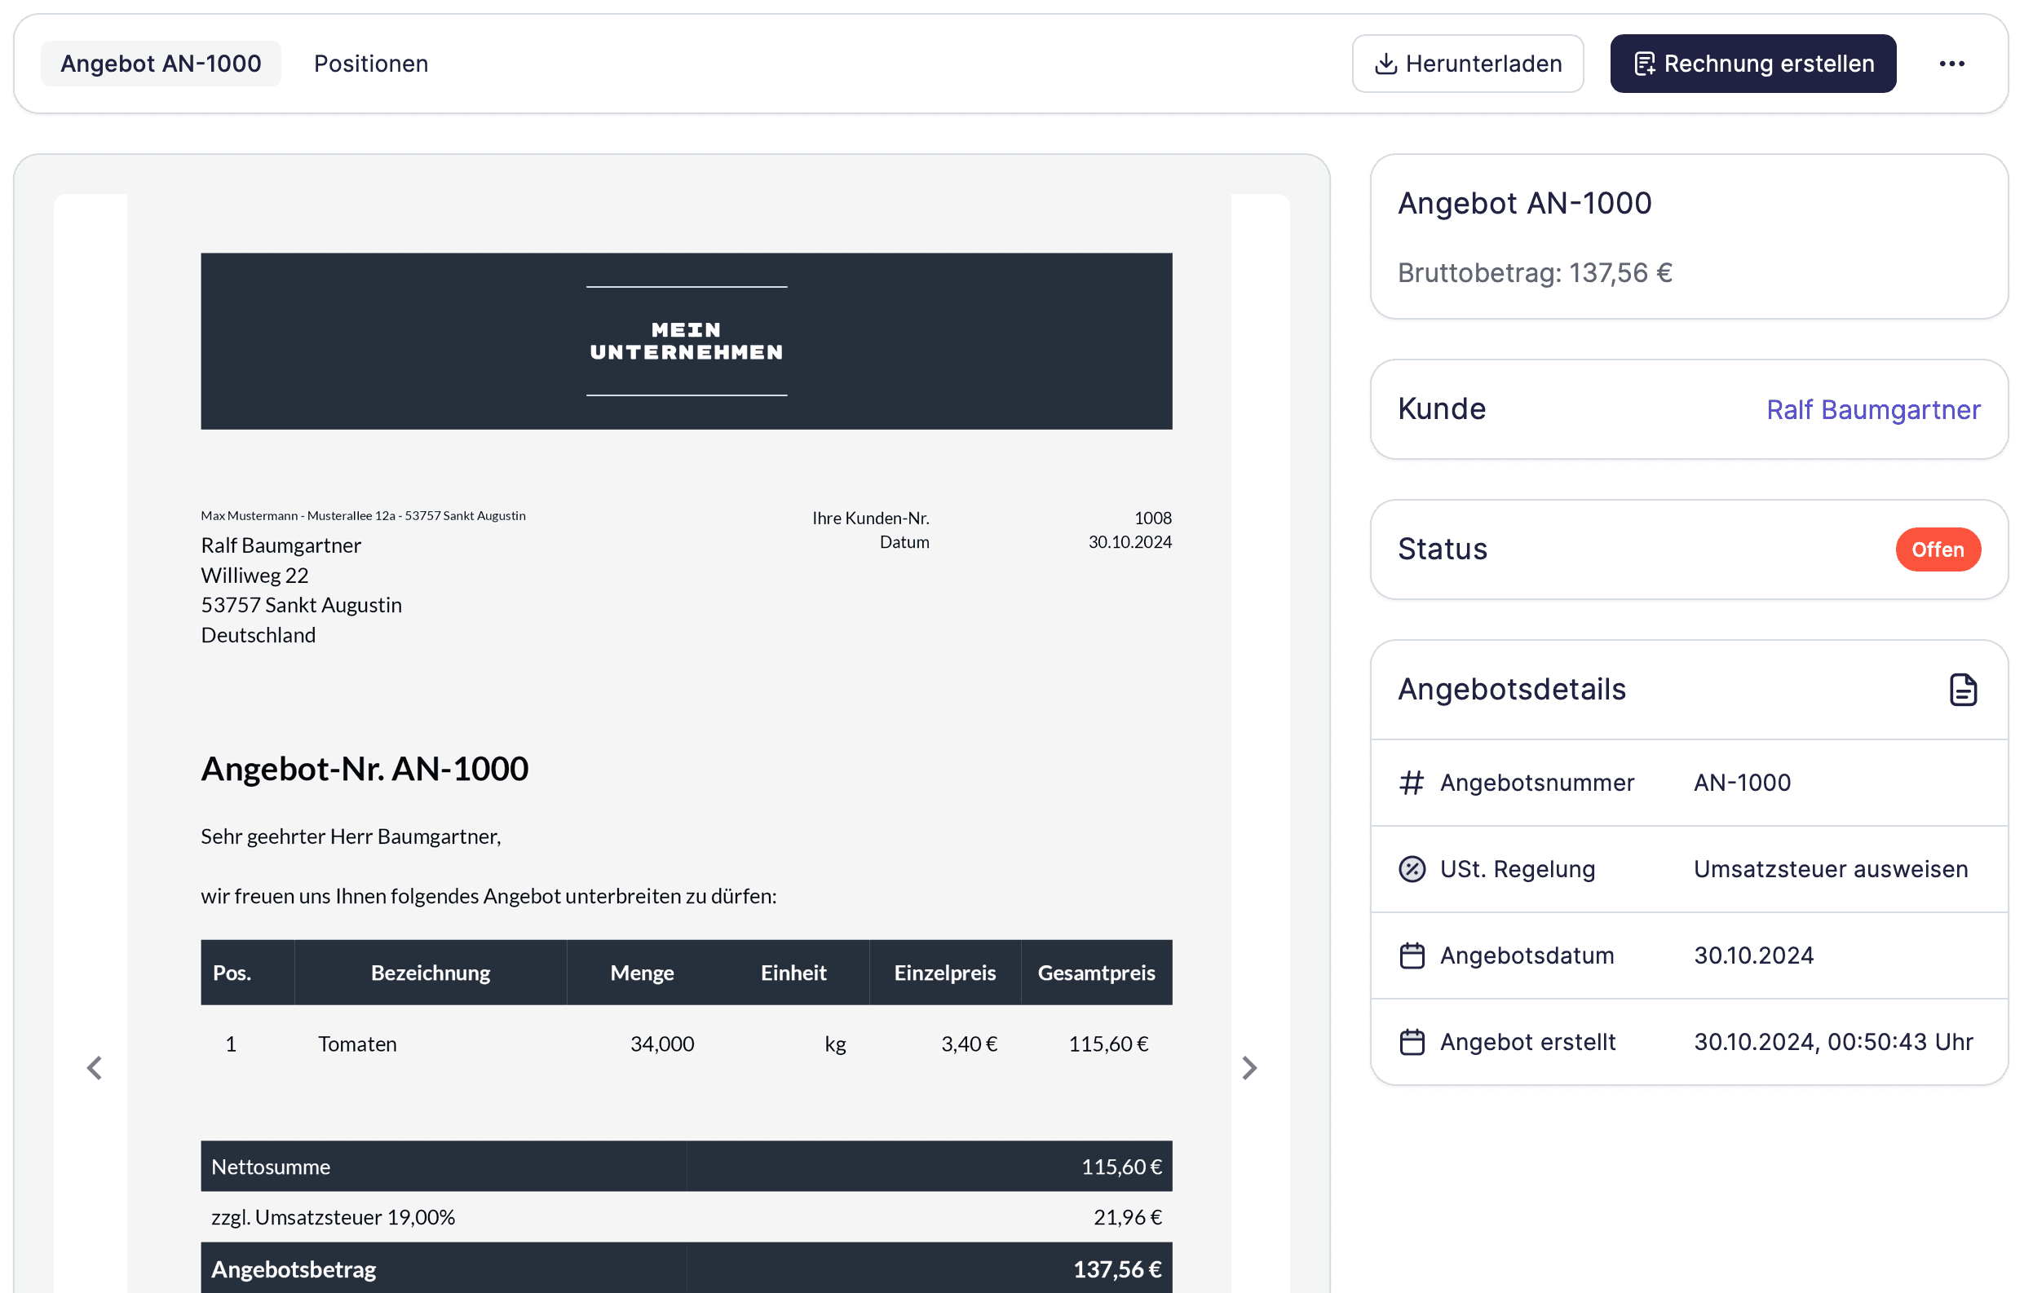This screenshot has height=1293, width=2024.
Task: Click zzgl. Umsatzsteuer 19,00% row
Action: (x=686, y=1217)
